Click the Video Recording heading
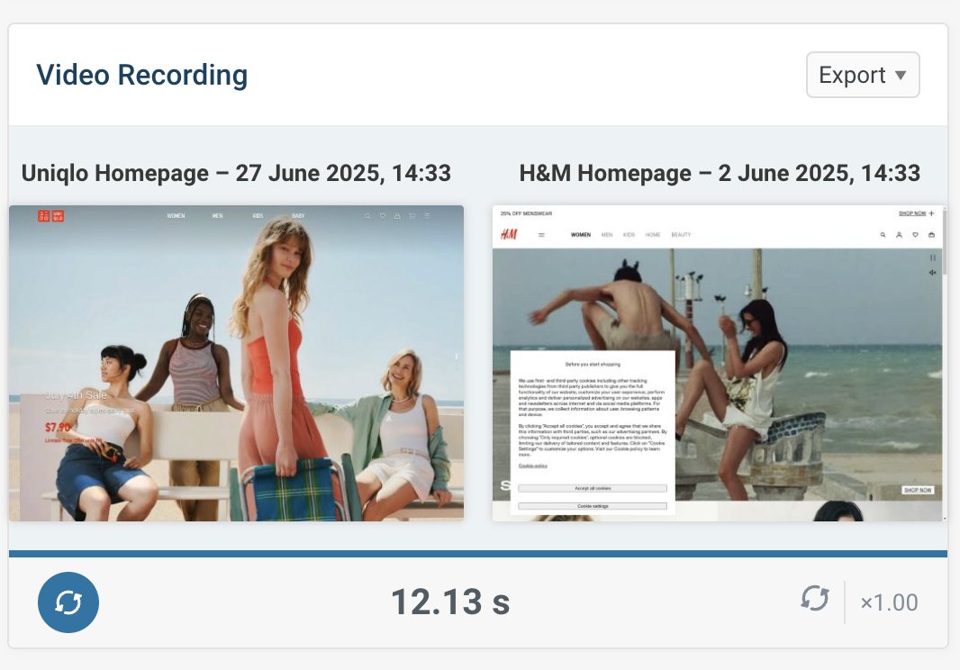 pos(142,75)
